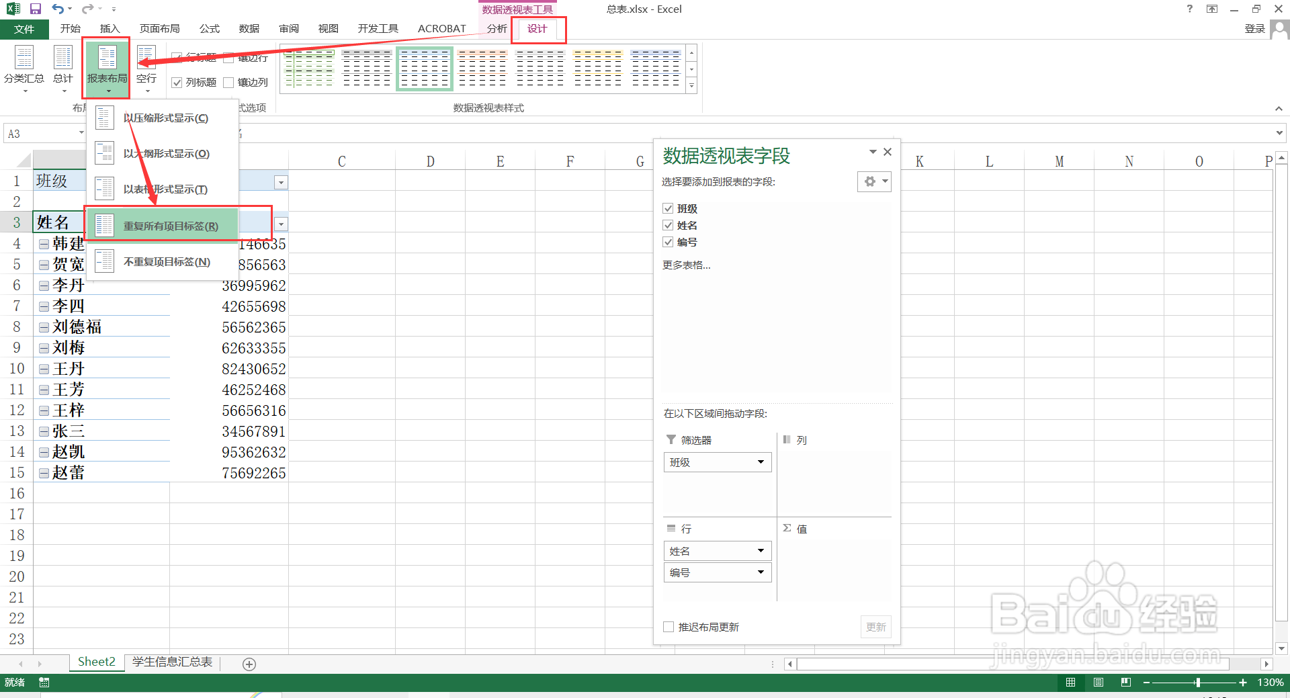Click the macro recording icon in status bar
Screen dimensions: 1290x698
[44, 683]
